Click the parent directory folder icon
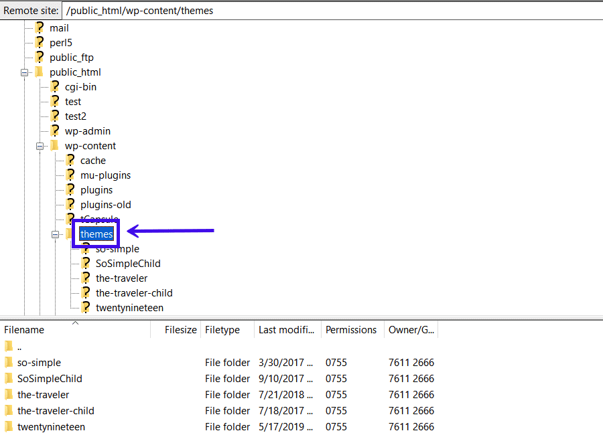603x439 pixels. [9, 346]
